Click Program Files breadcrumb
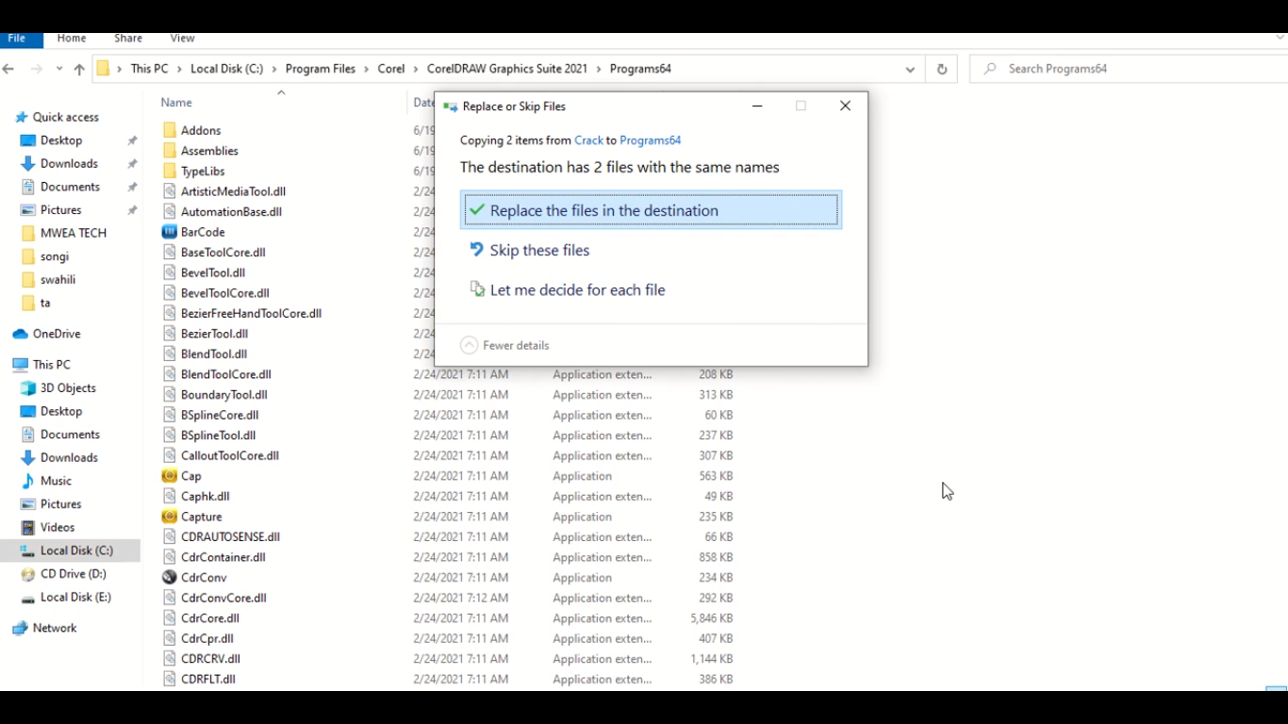The width and height of the screenshot is (1288, 724). [x=321, y=69]
